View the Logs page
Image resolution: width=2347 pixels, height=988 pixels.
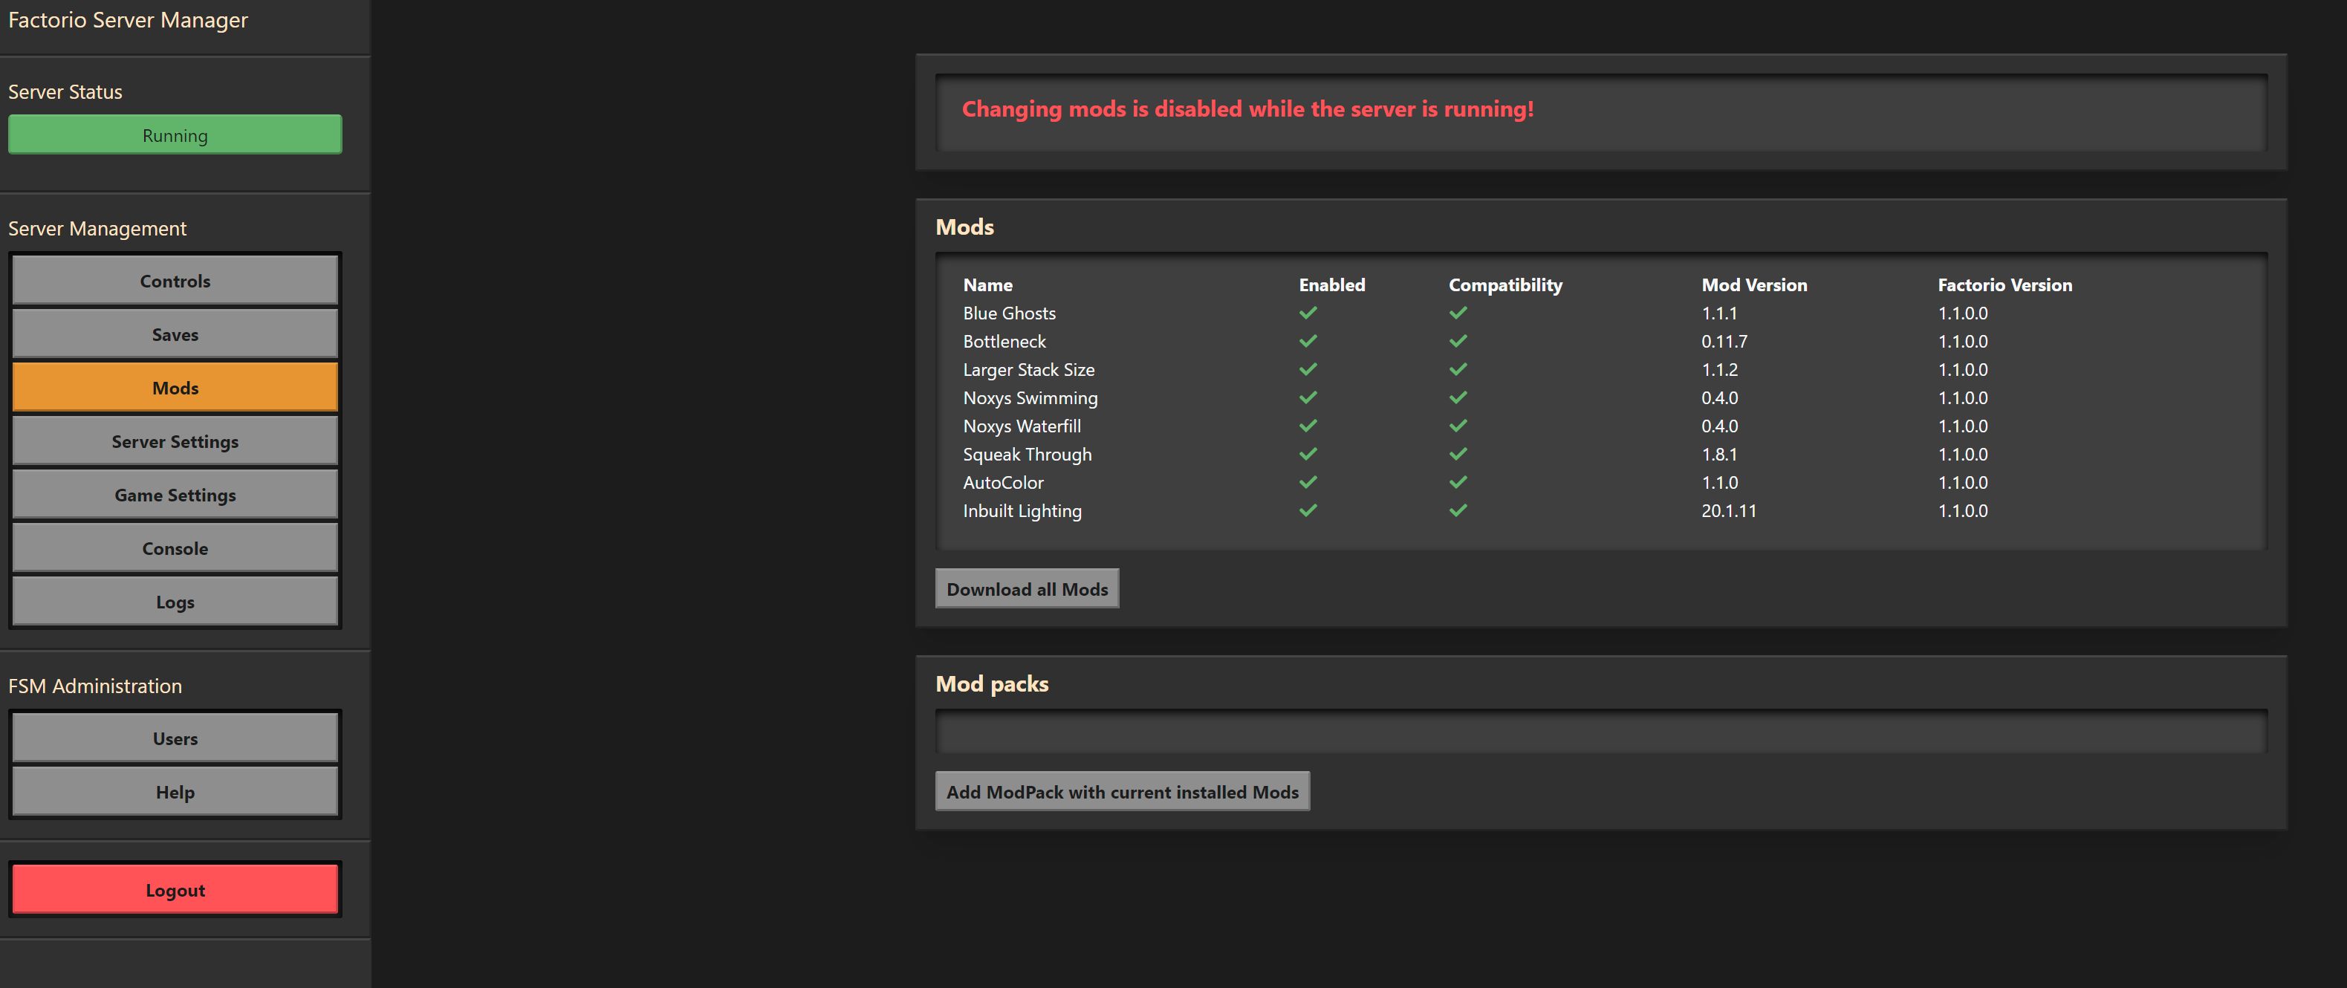pos(175,602)
